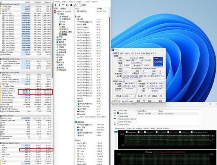Enable Stress local disks checkbox
Viewport: 217px width, 165px height.
pyautogui.click(x=118, y=121)
